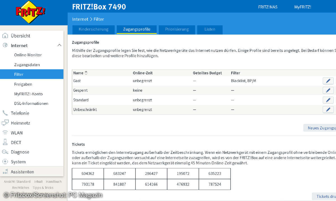Open the Heimnetz menu
Image resolution: width=336 pixels, height=201 pixels.
pos(20,123)
